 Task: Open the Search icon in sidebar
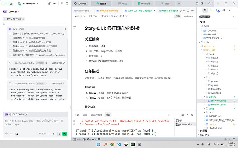click(211, 10)
